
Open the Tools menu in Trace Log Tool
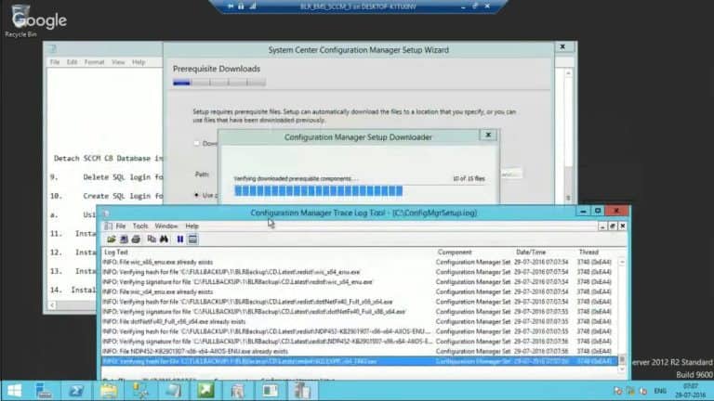[140, 226]
